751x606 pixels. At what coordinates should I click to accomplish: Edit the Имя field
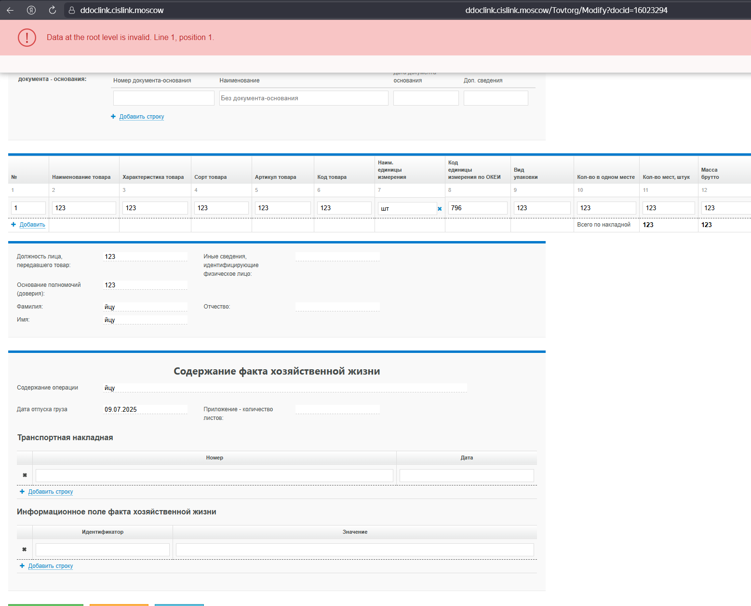coord(145,320)
